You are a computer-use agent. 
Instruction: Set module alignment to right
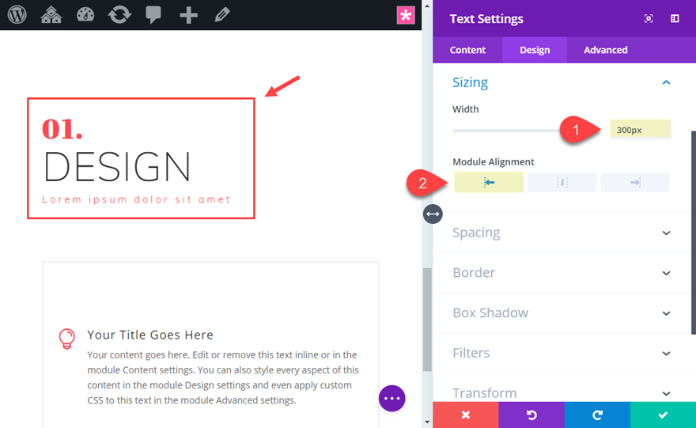point(635,183)
